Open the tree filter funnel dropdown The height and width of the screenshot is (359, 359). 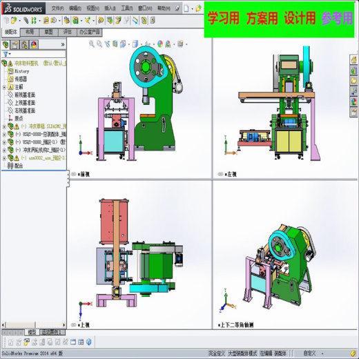[7, 54]
